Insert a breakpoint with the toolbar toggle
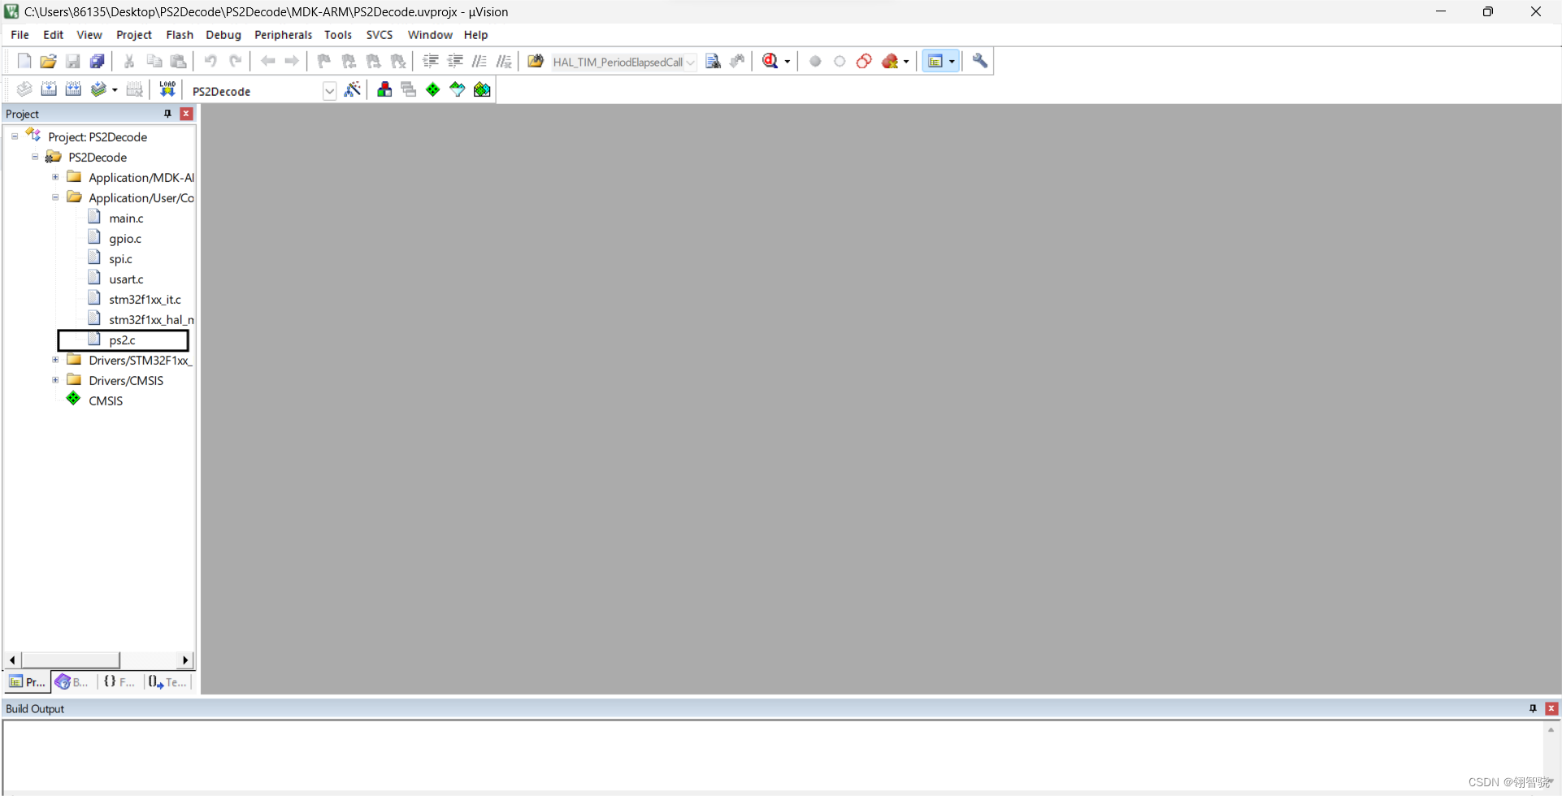This screenshot has height=796, width=1562. coord(815,61)
